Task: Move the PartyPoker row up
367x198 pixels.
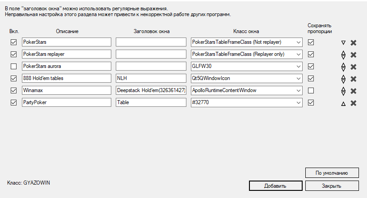Action: point(343,104)
